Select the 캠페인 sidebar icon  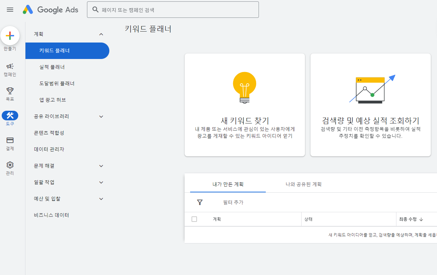(x=10, y=66)
